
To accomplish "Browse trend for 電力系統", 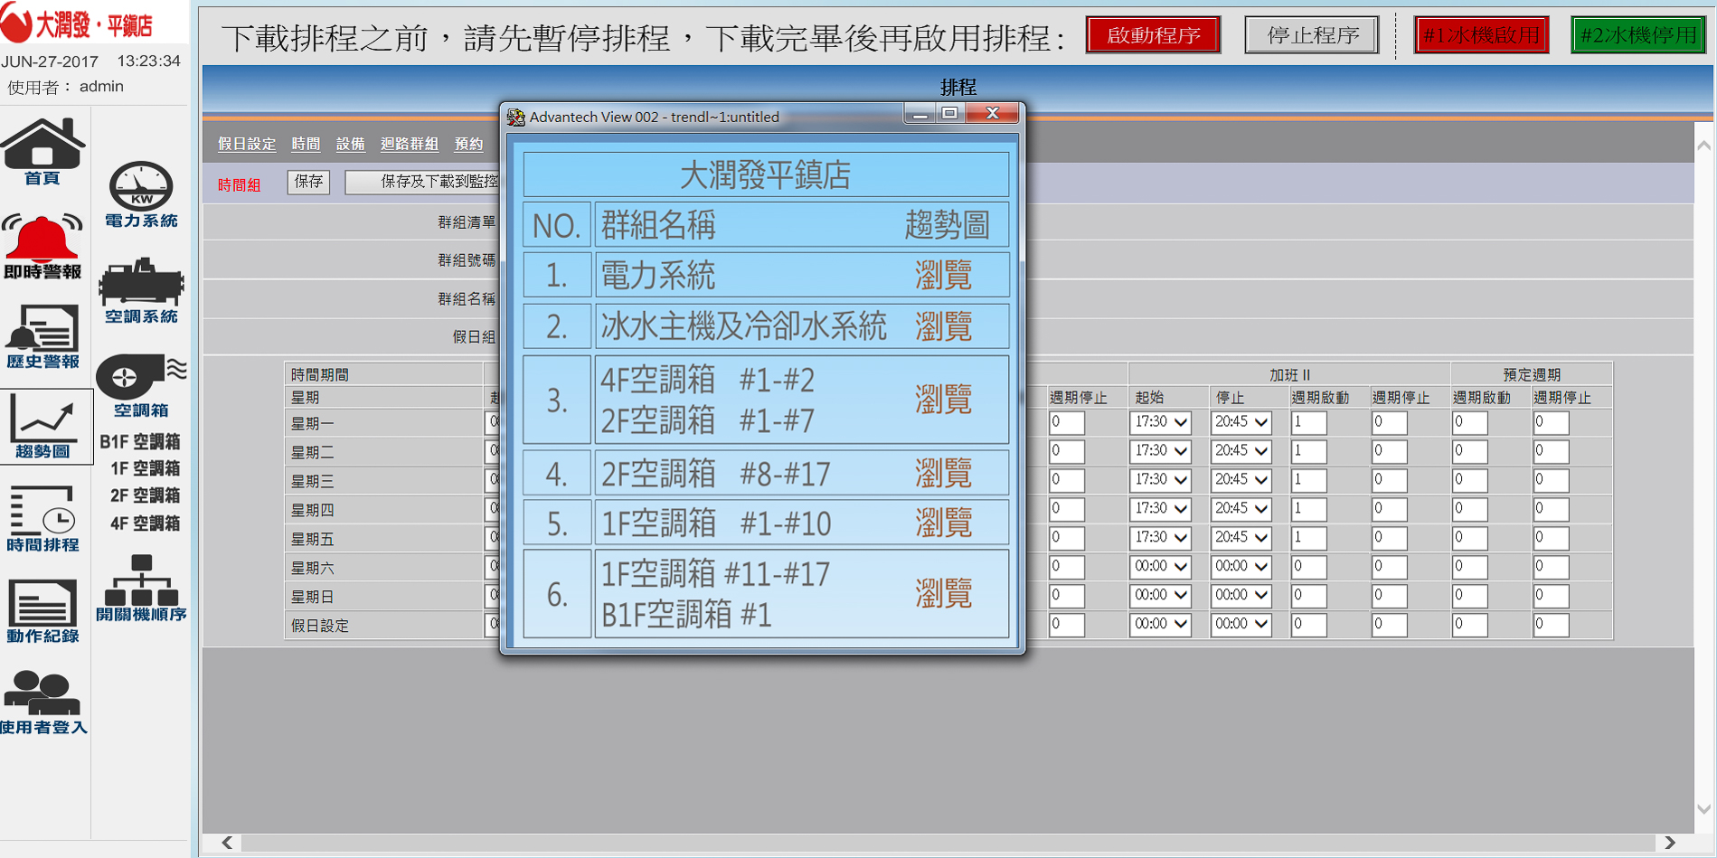I will coord(943,275).
